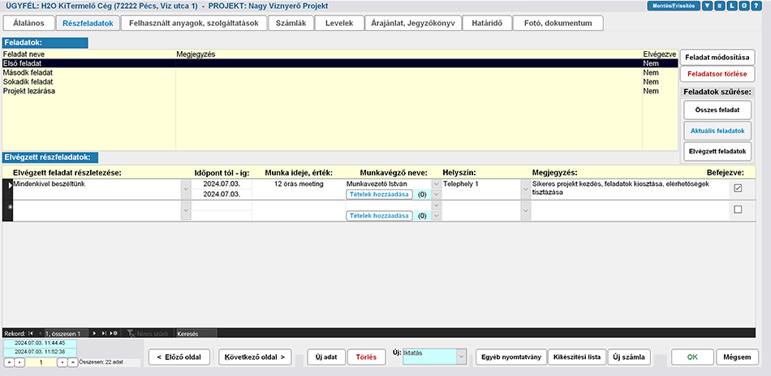This screenshot has width=771, height=376.
Task: Click the red Törlés button
Action: tap(366, 357)
